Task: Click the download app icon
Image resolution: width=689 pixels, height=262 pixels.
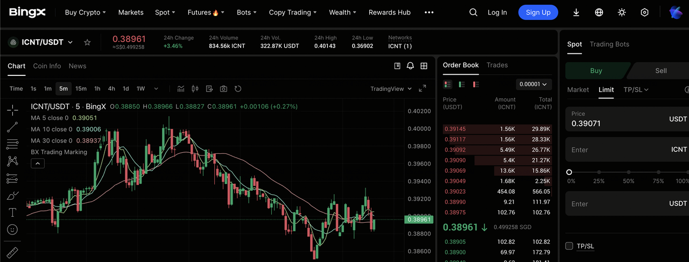Action: [576, 12]
